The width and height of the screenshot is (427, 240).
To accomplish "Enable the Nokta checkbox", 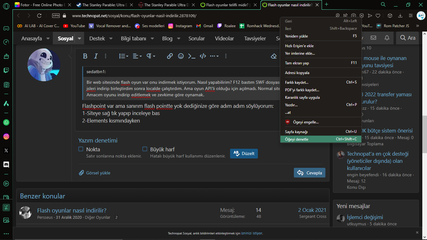I will 81,149.
